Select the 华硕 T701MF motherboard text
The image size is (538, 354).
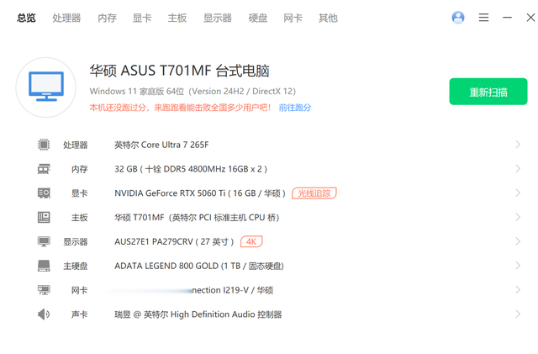pyautogui.click(x=197, y=217)
